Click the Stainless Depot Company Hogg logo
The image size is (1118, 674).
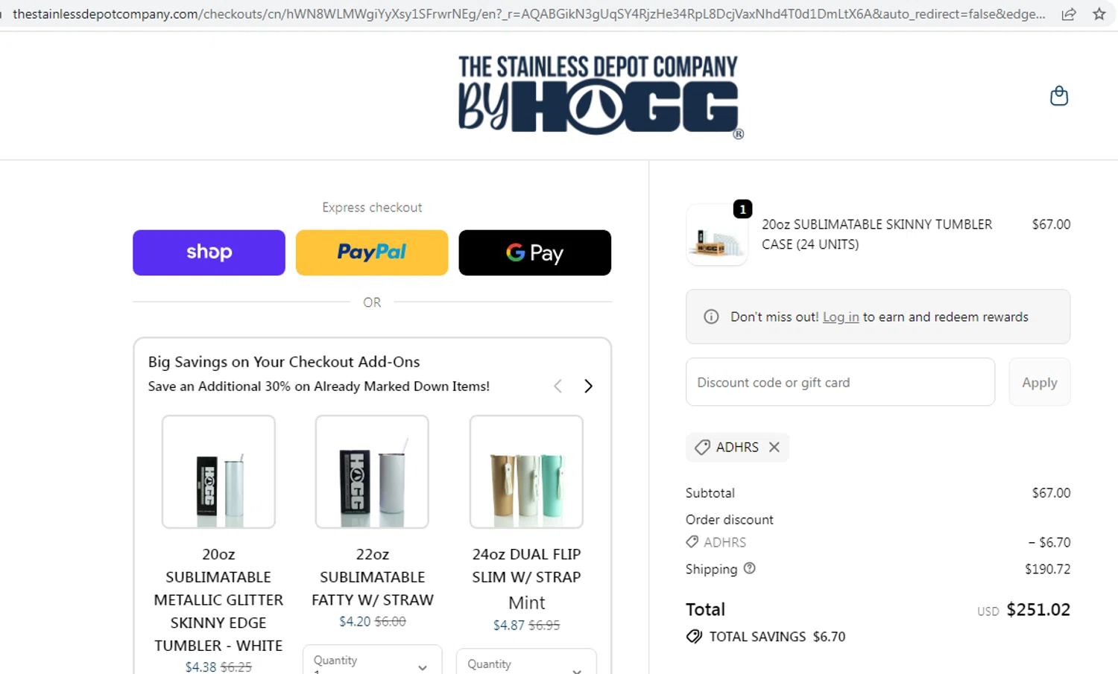[600, 96]
